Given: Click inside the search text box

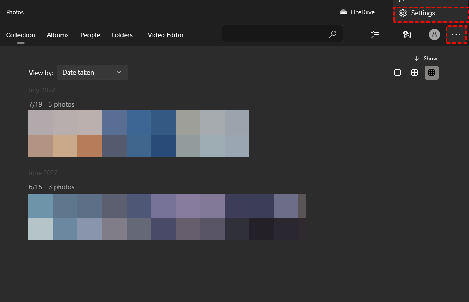Looking at the screenshot, I should click(274, 34).
